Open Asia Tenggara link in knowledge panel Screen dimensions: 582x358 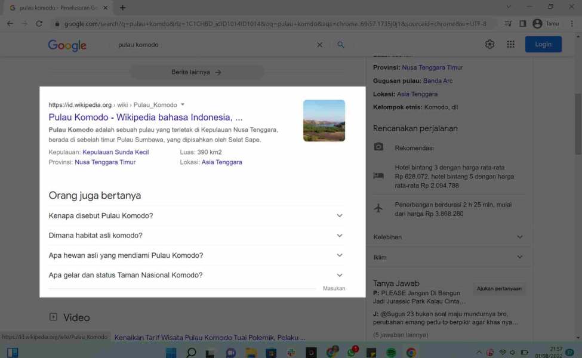pyautogui.click(x=417, y=94)
